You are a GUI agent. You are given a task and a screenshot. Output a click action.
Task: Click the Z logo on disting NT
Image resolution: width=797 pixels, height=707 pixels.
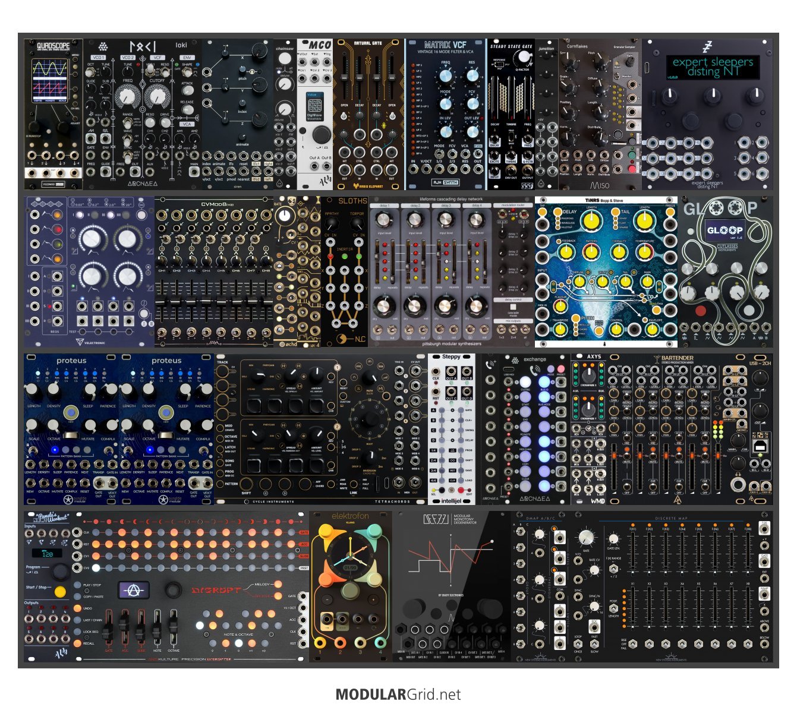[707, 47]
